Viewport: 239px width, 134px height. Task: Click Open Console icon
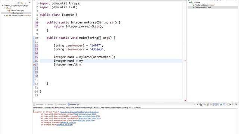click(x=229, y=105)
